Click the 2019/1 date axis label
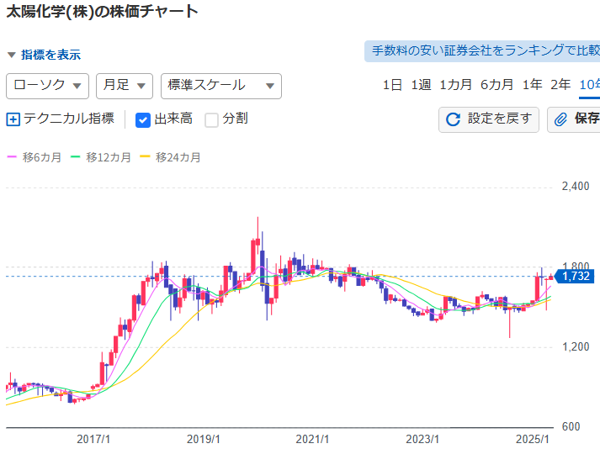The height and width of the screenshot is (449, 600). 203,439
